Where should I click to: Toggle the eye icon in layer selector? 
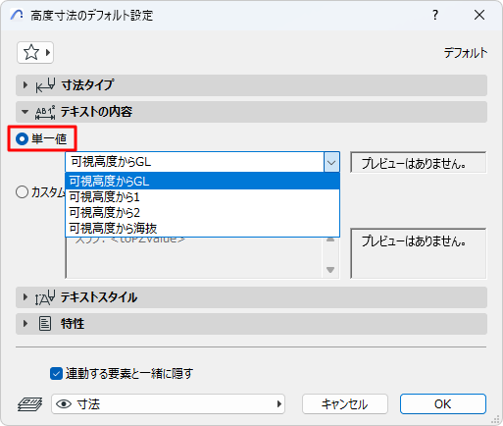tap(64, 404)
